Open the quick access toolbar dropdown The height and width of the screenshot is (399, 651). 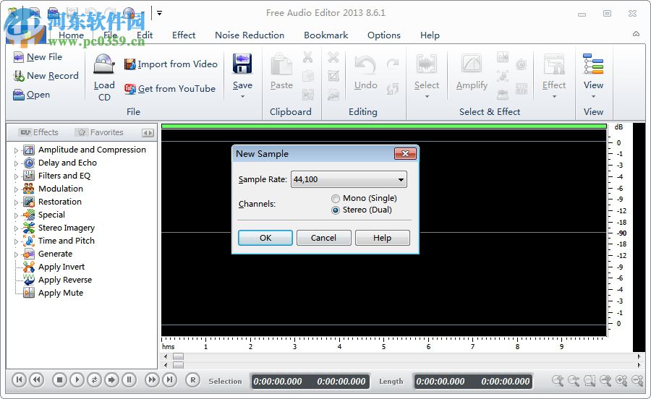coord(159,13)
